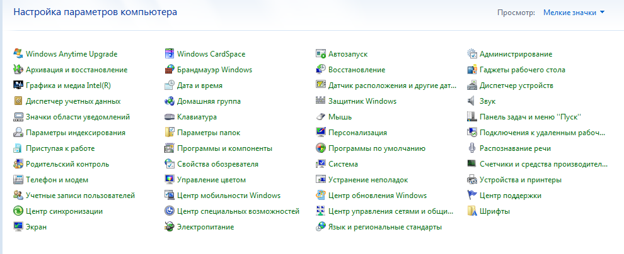Open Свойства обозревателя link
624x254 pixels.
(x=217, y=164)
